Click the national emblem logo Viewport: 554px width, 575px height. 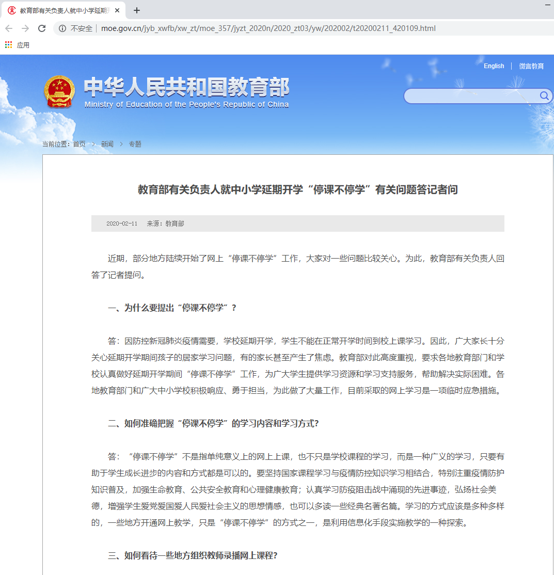pyautogui.click(x=59, y=92)
